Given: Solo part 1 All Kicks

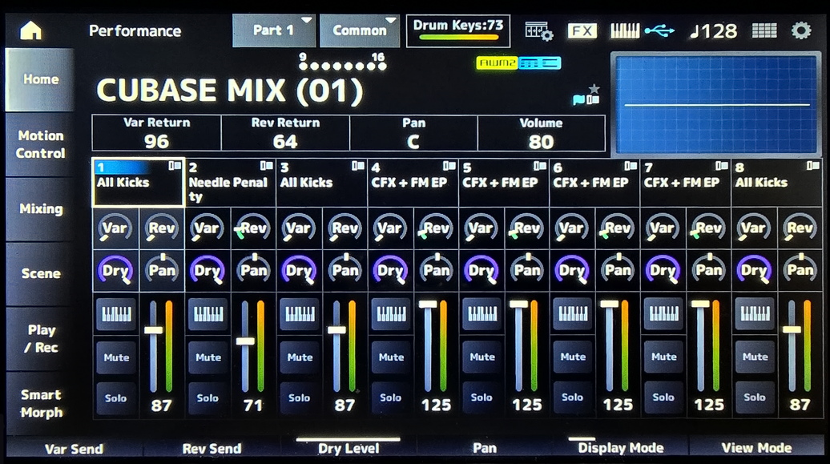Looking at the screenshot, I should 116,397.
